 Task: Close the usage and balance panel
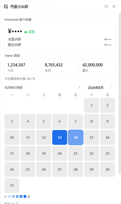[x=114, y=6]
